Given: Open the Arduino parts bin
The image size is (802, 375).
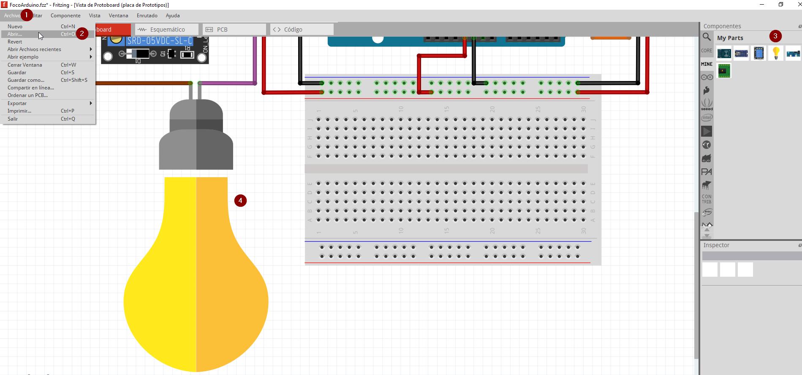Looking at the screenshot, I should pyautogui.click(x=707, y=77).
